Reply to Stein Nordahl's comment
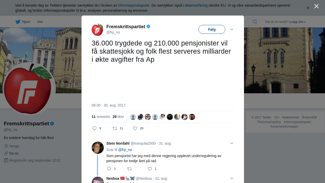This screenshot has height=183, width=325. [109, 169]
